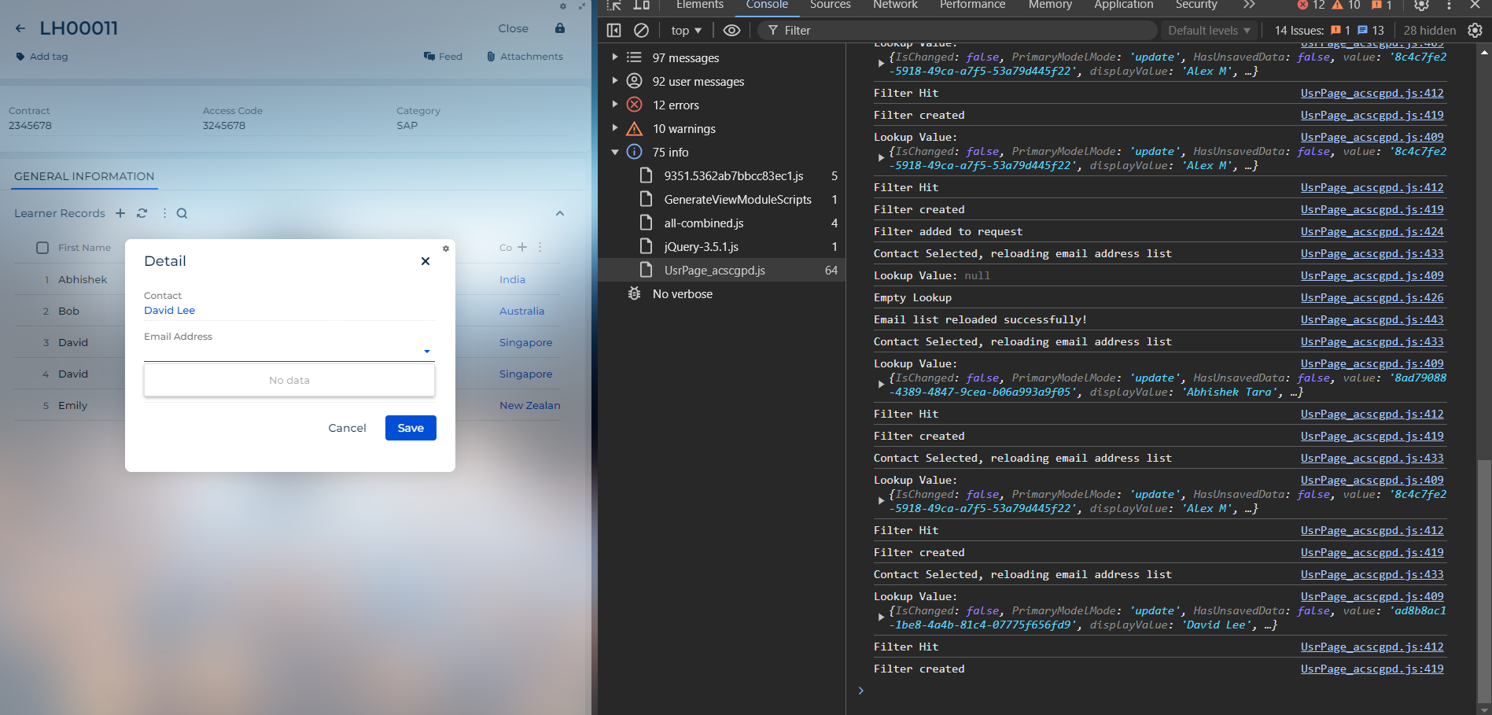
Task: Save the Detail dialog
Action: (x=411, y=428)
